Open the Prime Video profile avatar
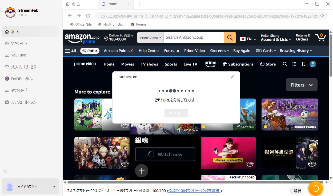The width and height of the screenshot is (333, 196). (x=313, y=64)
